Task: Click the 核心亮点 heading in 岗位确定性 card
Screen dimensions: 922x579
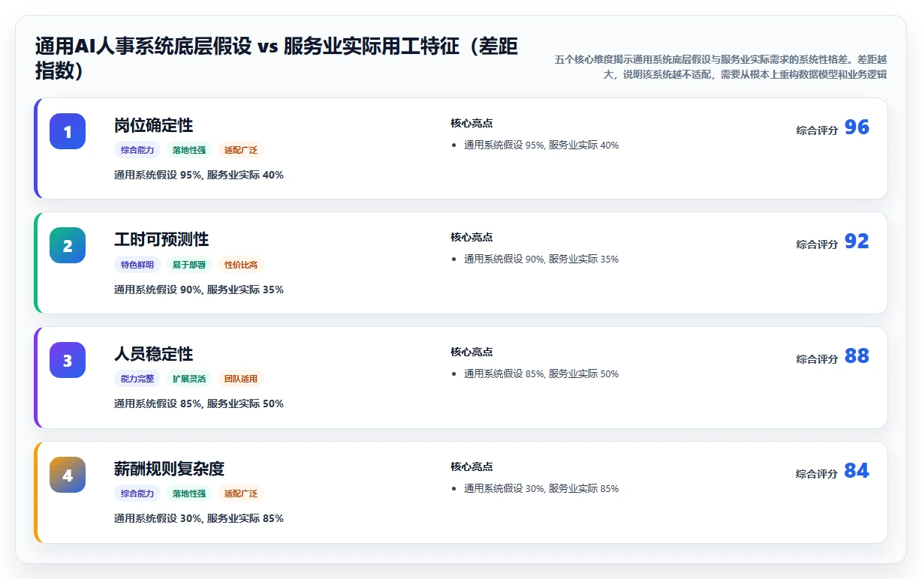Action: 472,123
